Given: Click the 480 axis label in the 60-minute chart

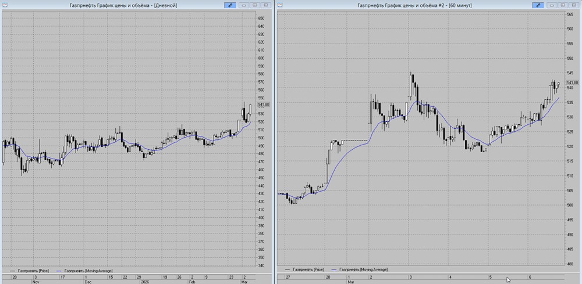Looking at the screenshot, I should pyautogui.click(x=570, y=264).
